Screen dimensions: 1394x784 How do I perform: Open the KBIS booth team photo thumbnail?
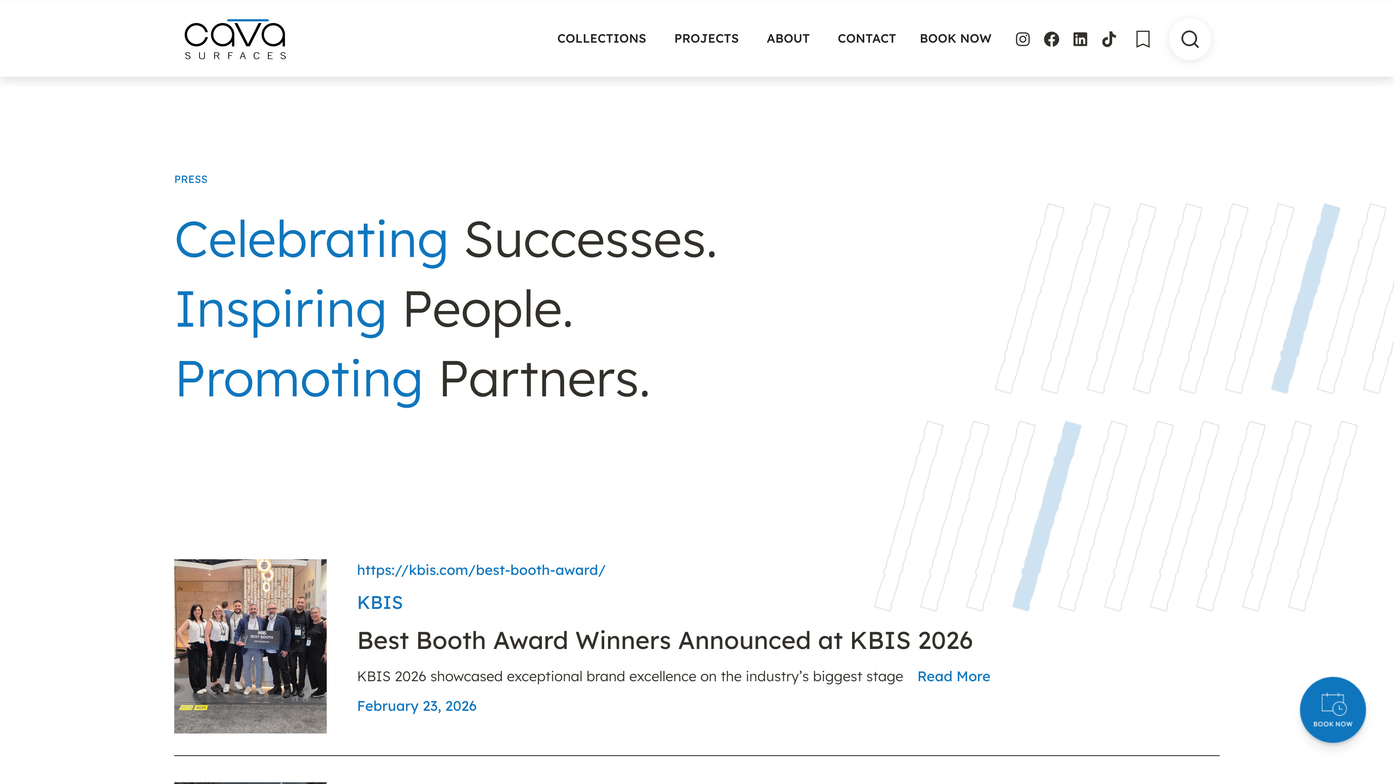click(250, 646)
